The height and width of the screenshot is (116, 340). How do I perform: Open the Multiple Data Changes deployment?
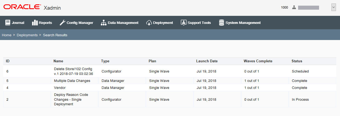coord(72,81)
